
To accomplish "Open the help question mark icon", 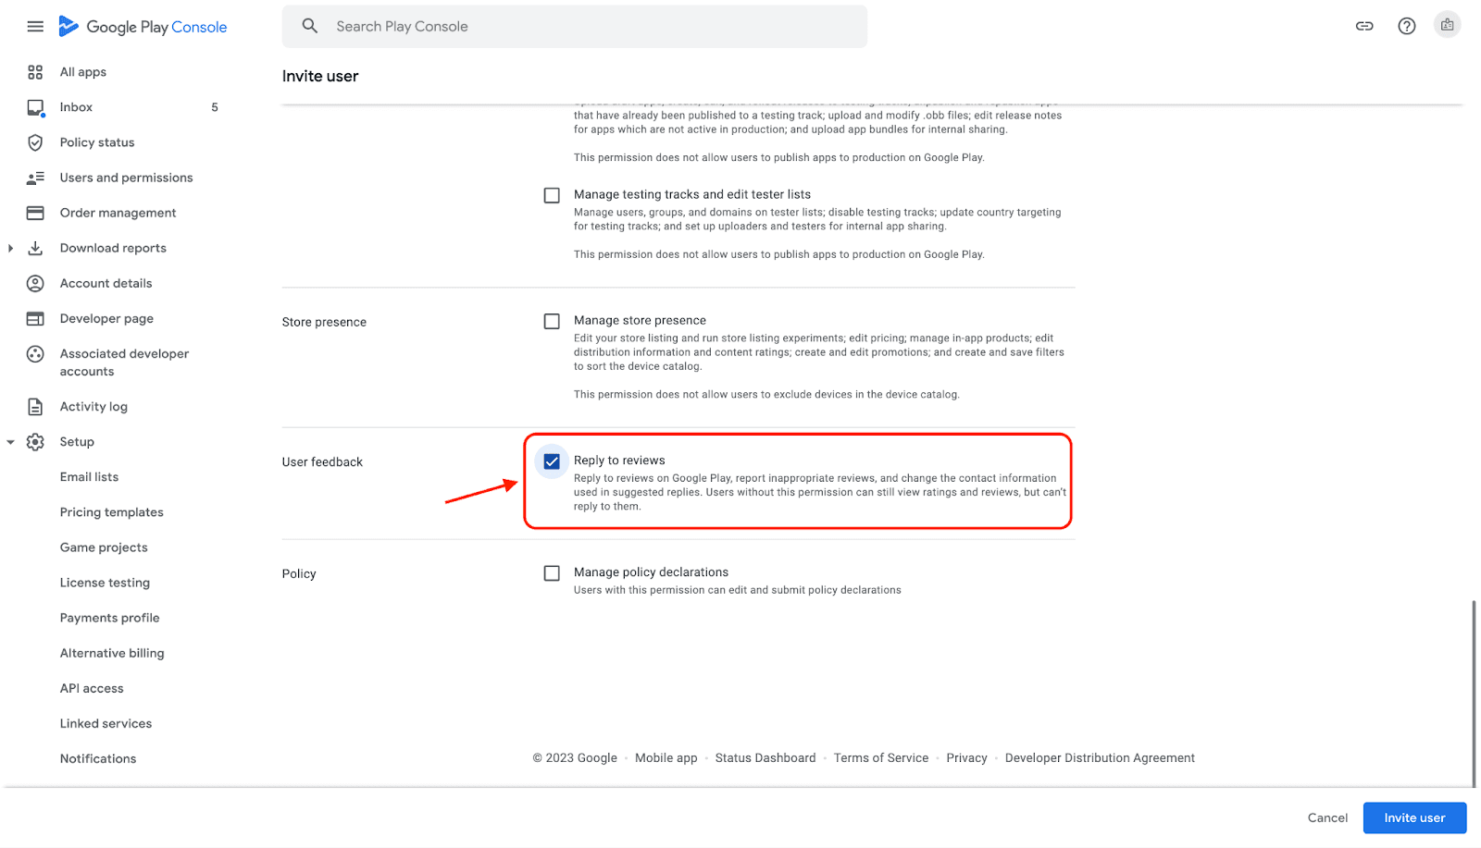I will pos(1406,26).
